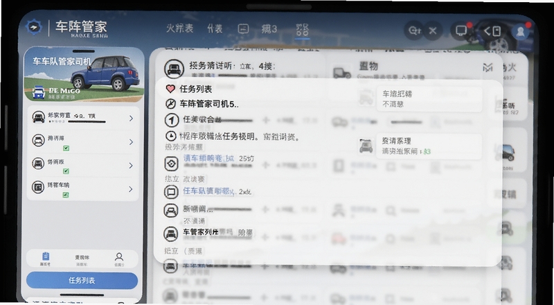Click the car icon beside 车管家列 row
The height and width of the screenshot is (305, 554).
(170, 234)
